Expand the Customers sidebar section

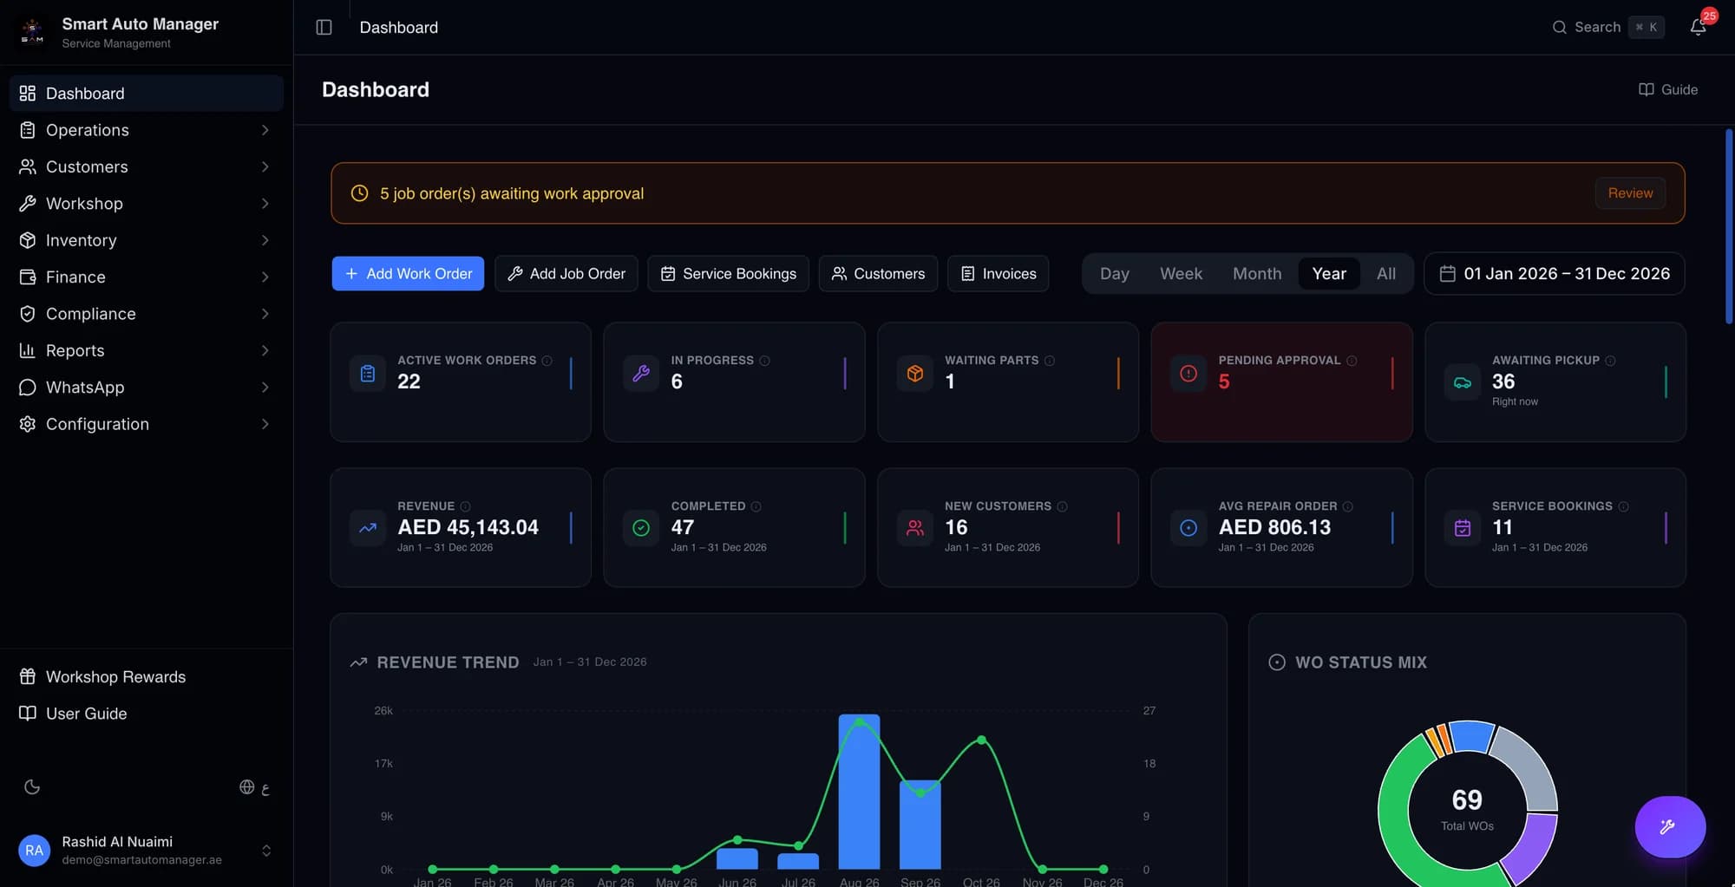pyautogui.click(x=146, y=166)
